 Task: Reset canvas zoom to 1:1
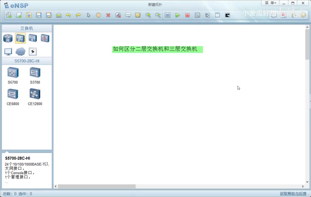pos(168,15)
